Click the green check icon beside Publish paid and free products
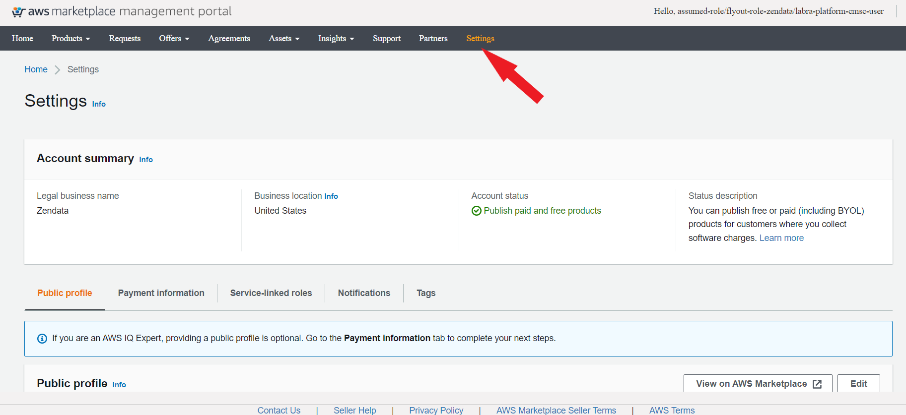The height and width of the screenshot is (415, 906). [x=476, y=211]
